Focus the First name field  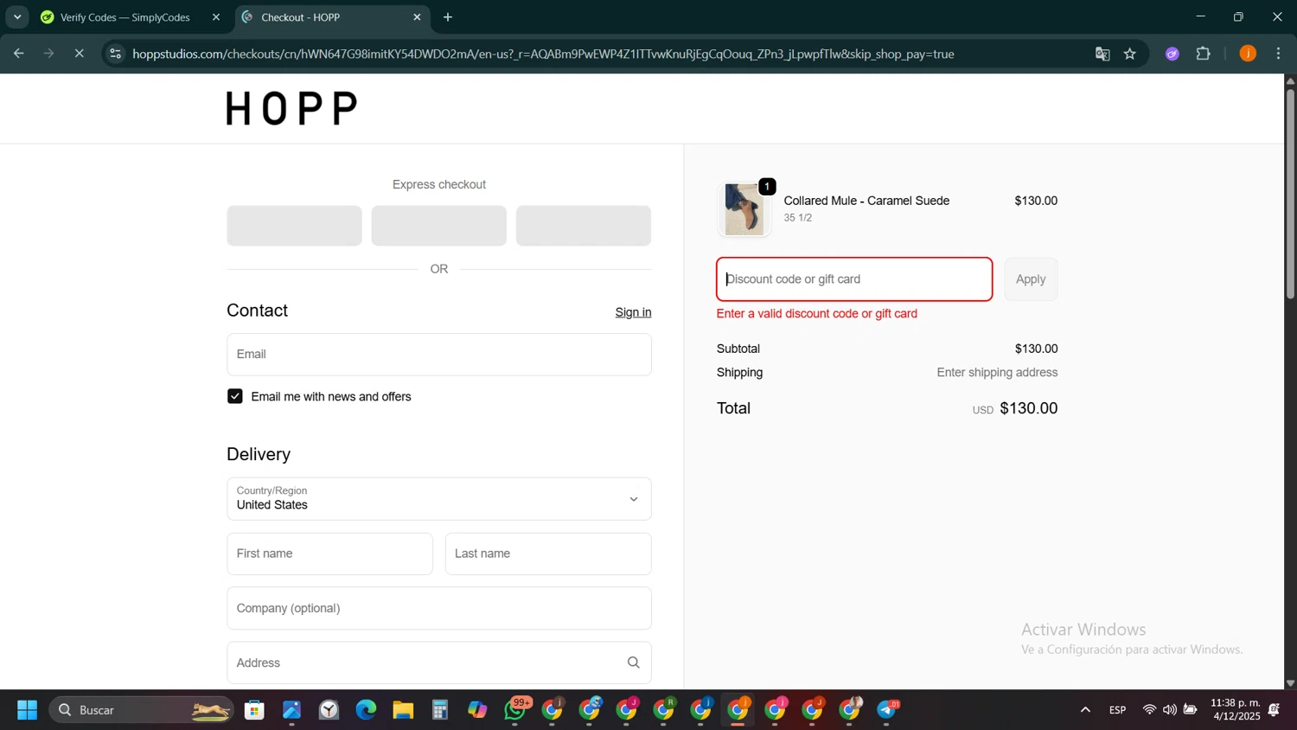(329, 554)
